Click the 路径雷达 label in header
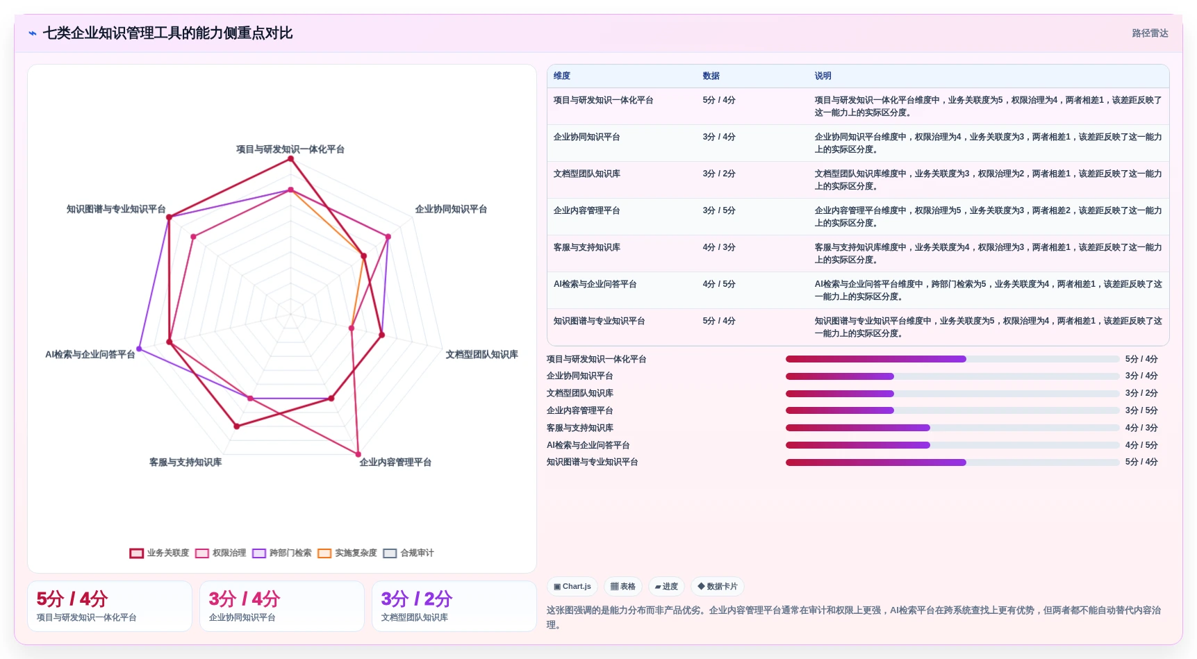1197x659 pixels. [1150, 33]
